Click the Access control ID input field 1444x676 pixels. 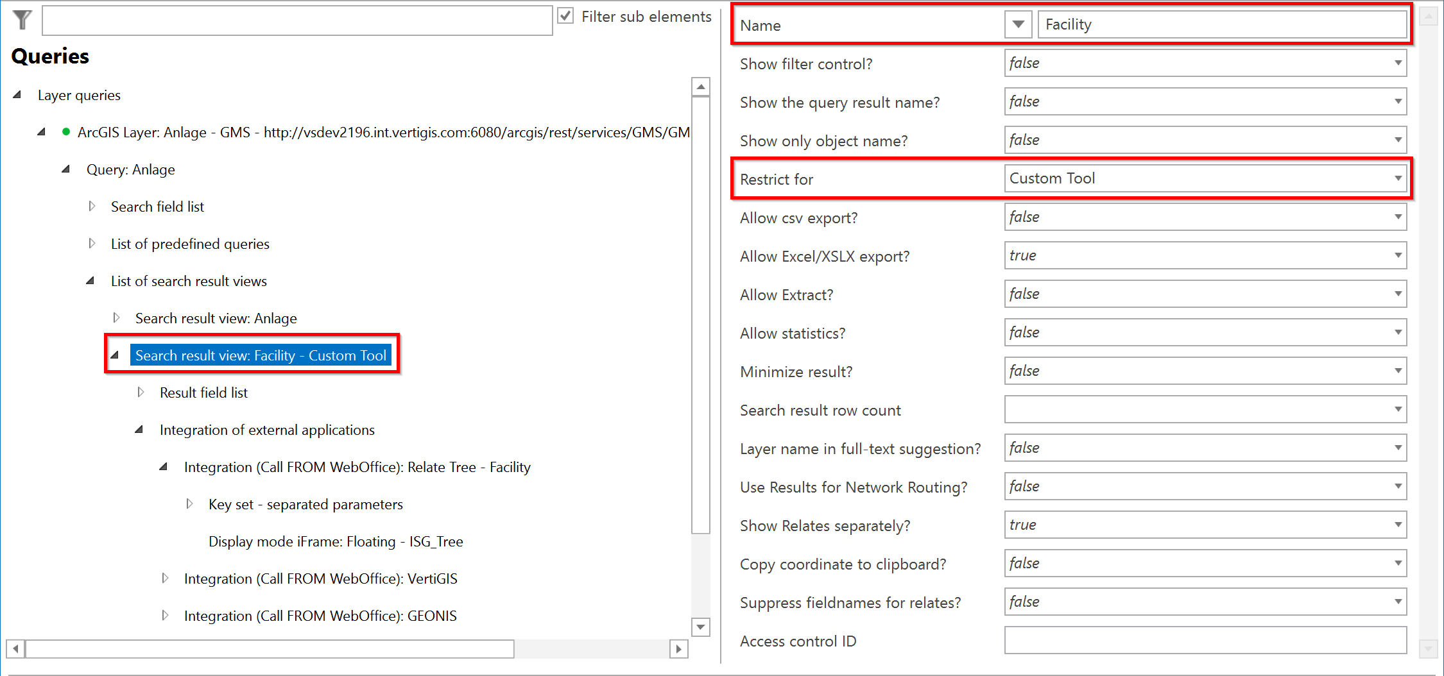click(x=1205, y=641)
